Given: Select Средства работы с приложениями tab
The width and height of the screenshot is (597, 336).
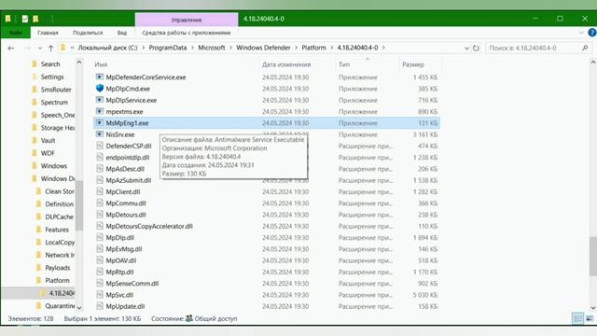Looking at the screenshot, I should pos(187,33).
